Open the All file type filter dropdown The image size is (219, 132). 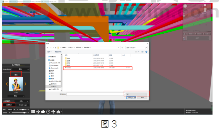coord(136,94)
